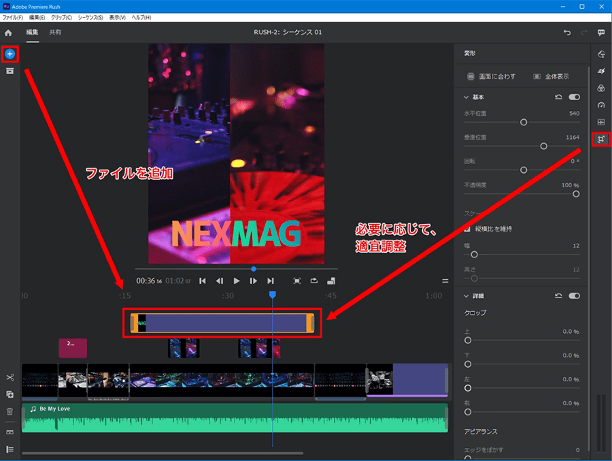The width and height of the screenshot is (612, 461).
Task: Adjust the 垂直位置 slider handle
Action: click(x=544, y=146)
